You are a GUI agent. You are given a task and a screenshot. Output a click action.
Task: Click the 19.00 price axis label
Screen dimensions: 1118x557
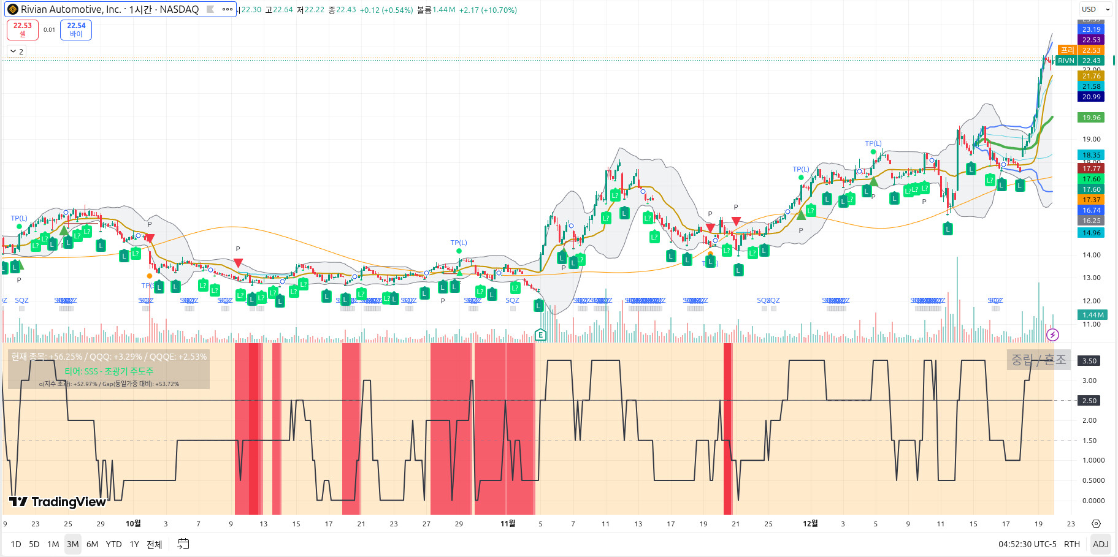pyautogui.click(x=1092, y=139)
